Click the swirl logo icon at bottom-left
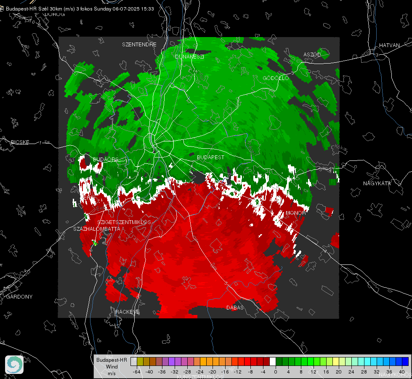The image size is (412, 379). point(14,365)
